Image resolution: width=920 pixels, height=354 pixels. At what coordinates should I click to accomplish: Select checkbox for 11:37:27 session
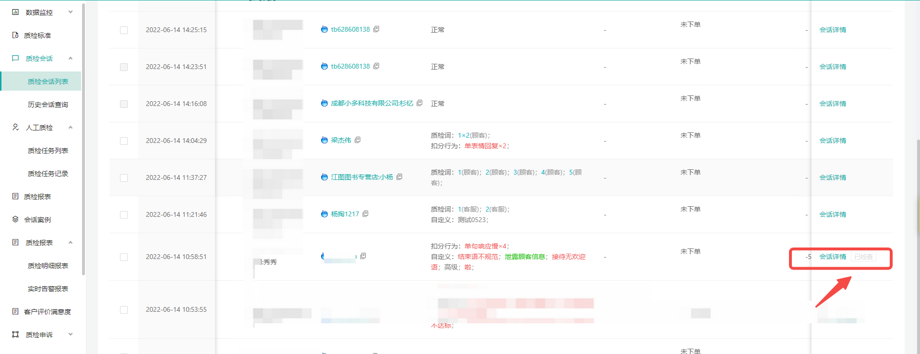pos(124,177)
